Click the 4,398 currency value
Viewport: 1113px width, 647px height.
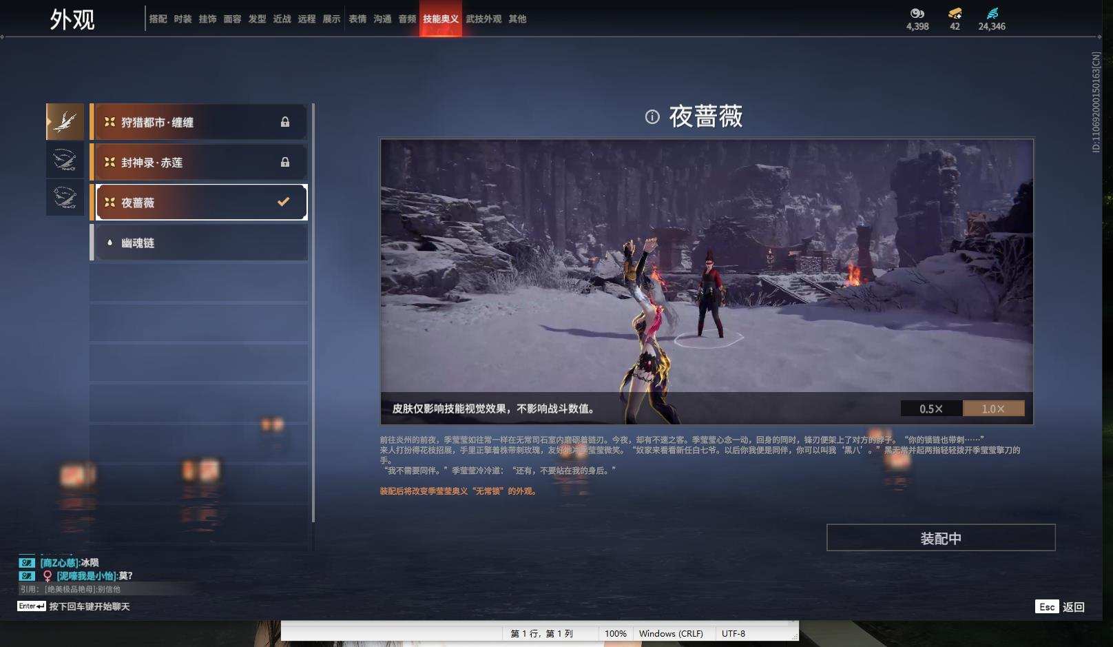pos(917,26)
